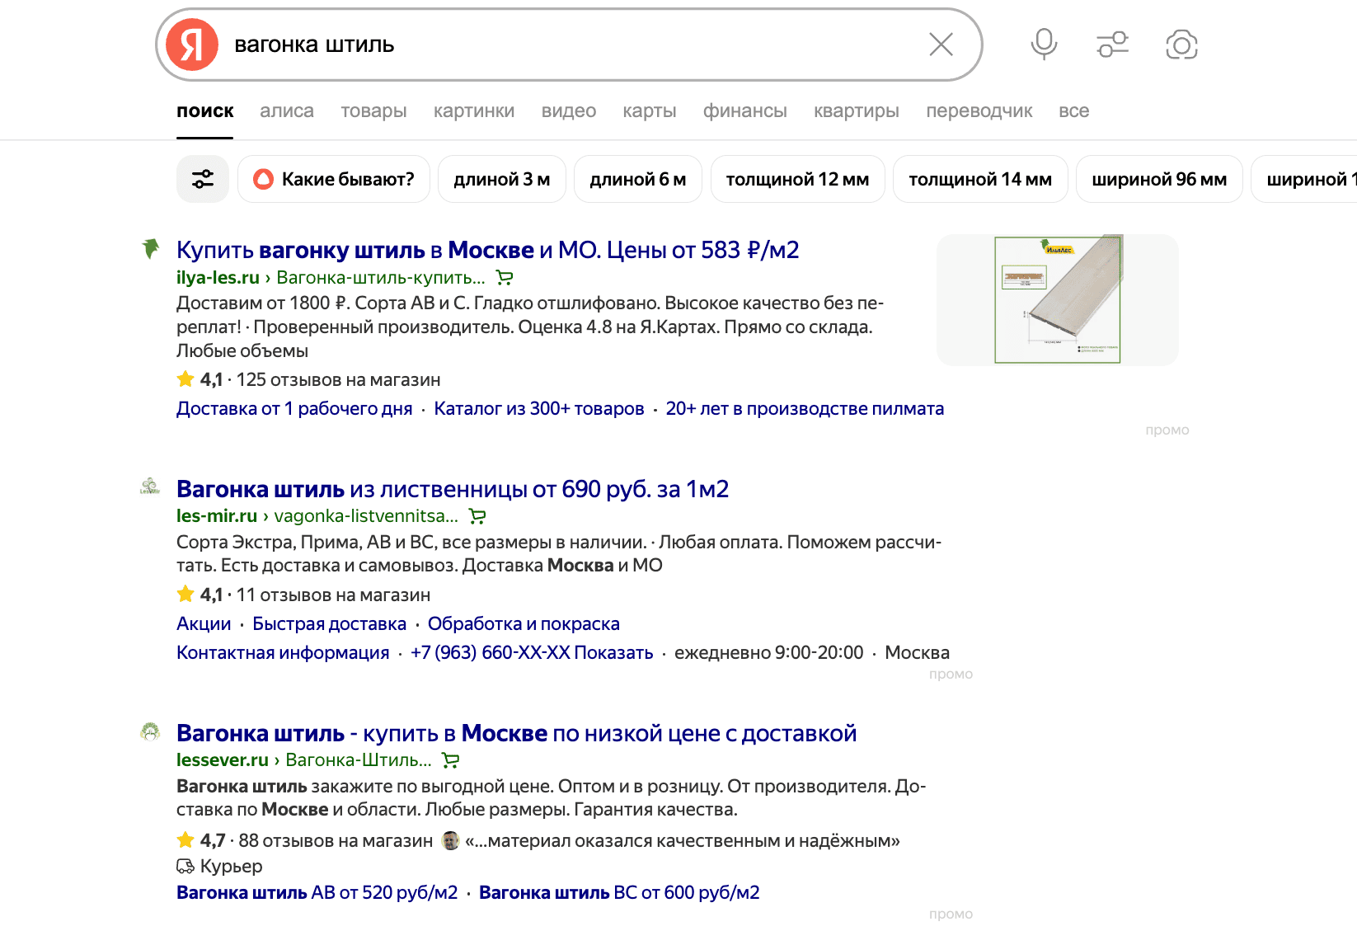Open the filters button in chip row
The image size is (1357, 945).
pos(203,179)
